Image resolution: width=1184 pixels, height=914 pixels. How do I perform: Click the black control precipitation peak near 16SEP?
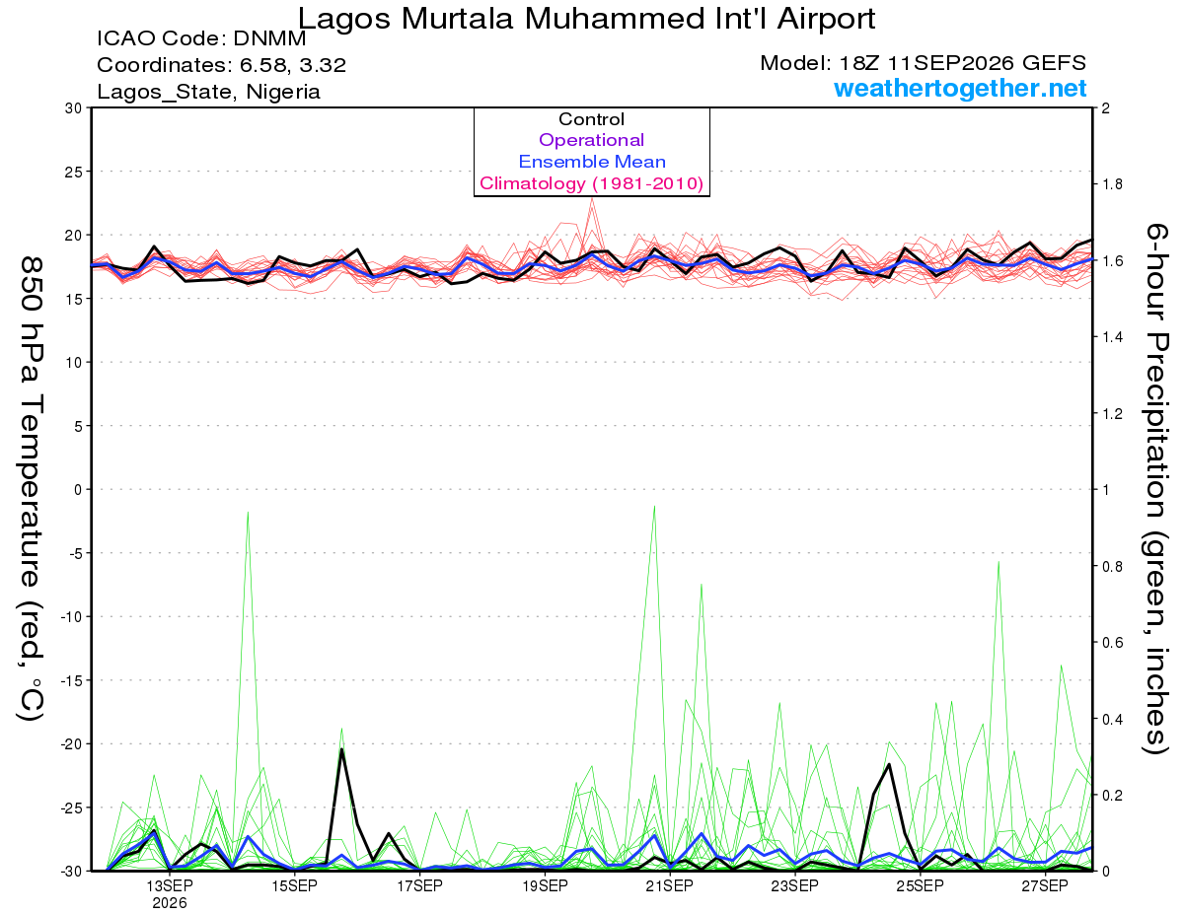(341, 750)
